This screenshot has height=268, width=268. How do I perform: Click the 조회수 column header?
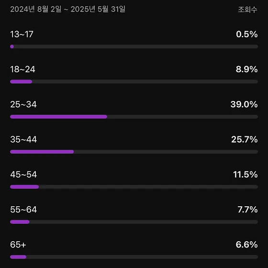click(x=248, y=10)
